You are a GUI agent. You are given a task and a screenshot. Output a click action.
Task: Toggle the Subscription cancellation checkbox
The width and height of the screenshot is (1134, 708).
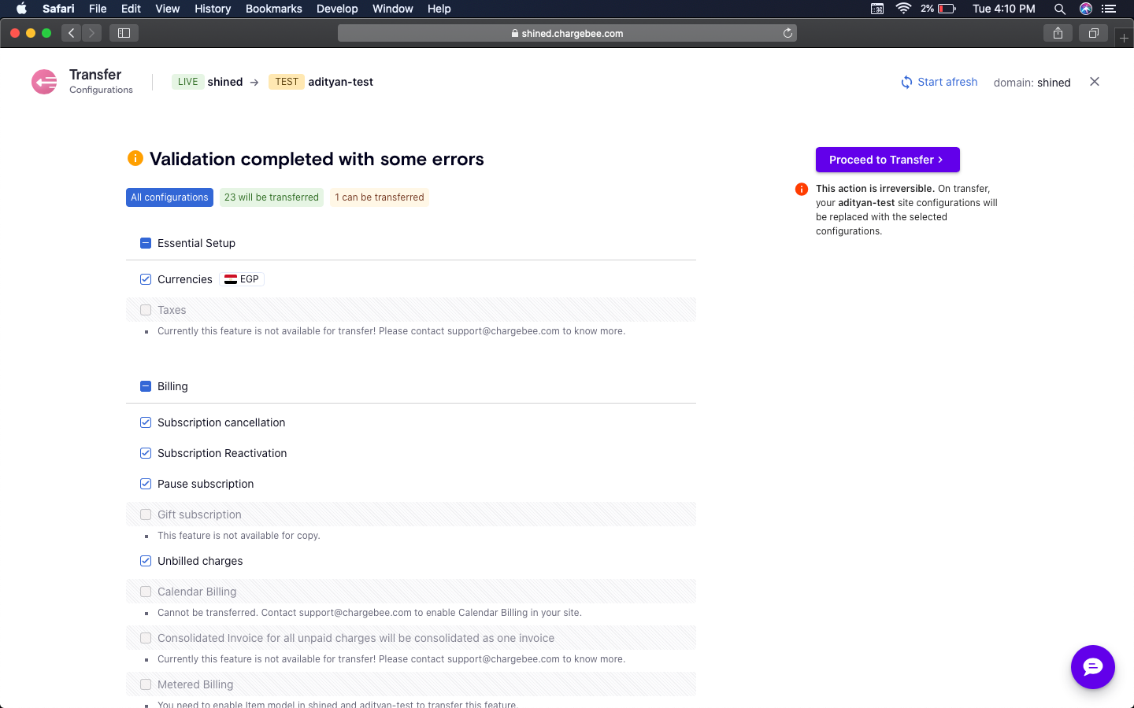(146, 422)
